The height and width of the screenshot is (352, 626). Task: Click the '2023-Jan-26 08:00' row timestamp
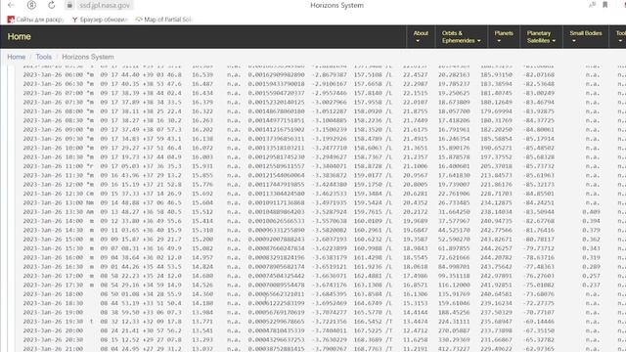coord(53,111)
